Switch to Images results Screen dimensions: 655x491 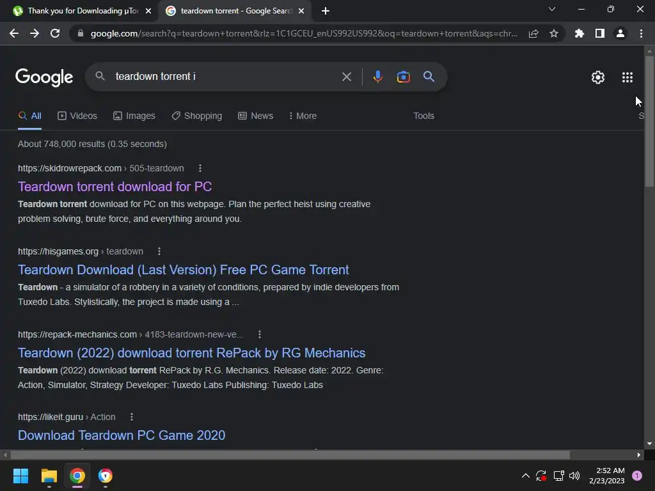(x=134, y=116)
